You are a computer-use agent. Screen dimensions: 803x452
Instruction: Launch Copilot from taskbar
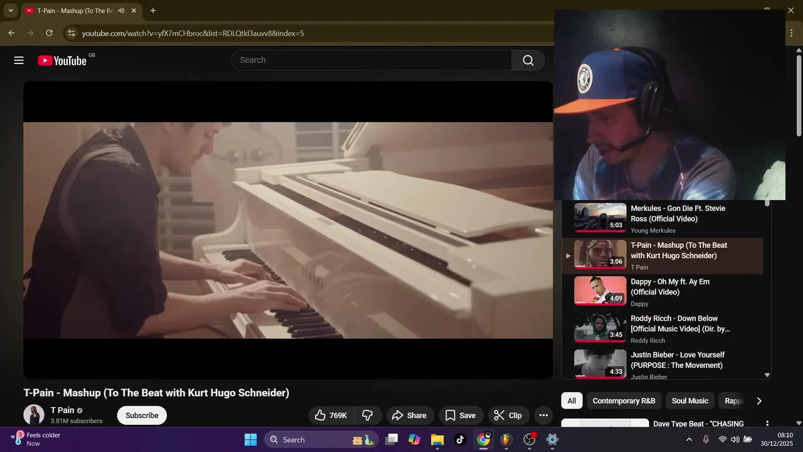tap(414, 439)
